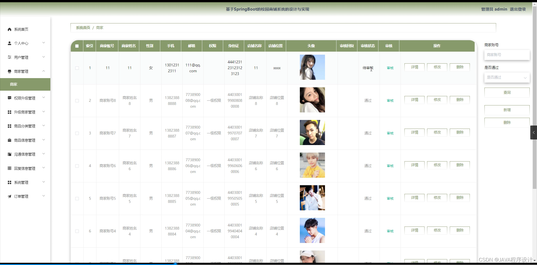Click the 111@qq.com email cell

pos(193,68)
